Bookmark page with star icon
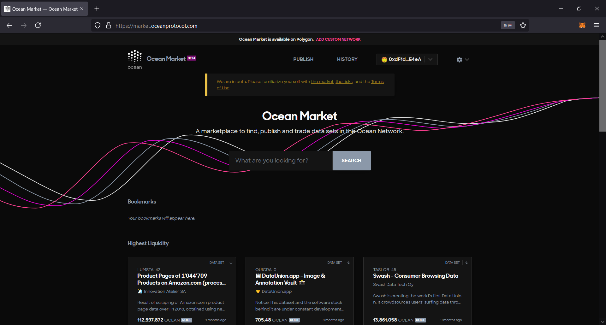The image size is (606, 325). (x=523, y=26)
